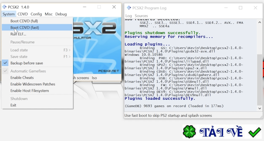Viewport: 264px width, 141px height.
Task: Open the System menu
Action: [x=9, y=14]
